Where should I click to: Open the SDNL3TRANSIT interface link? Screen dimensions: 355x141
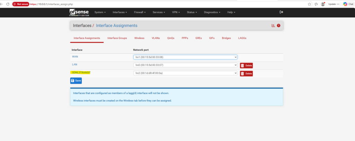coord(81,73)
